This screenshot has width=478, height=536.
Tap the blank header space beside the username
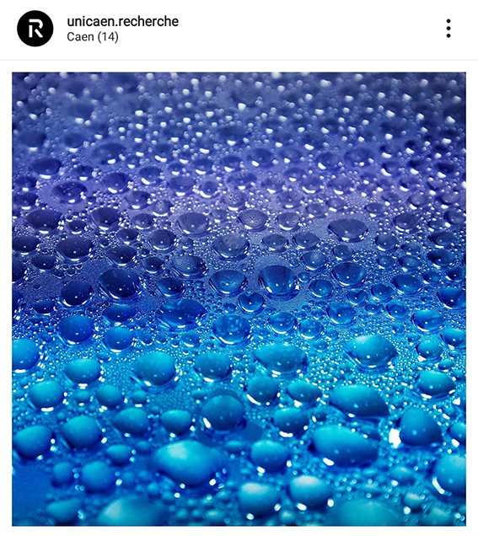pyautogui.click(x=308, y=29)
